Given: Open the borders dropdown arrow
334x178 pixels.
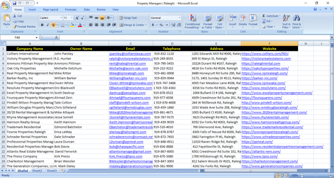Looking at the screenshot, I should coord(66,25).
